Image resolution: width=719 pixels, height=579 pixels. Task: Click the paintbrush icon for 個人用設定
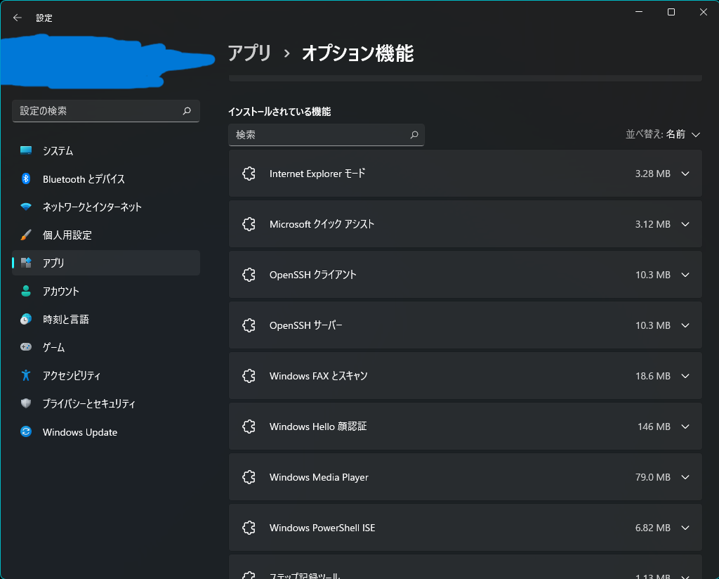click(x=26, y=235)
